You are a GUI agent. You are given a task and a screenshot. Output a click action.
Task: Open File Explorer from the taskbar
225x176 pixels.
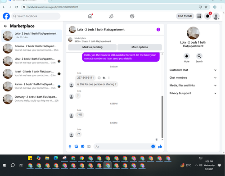click(x=47, y=158)
